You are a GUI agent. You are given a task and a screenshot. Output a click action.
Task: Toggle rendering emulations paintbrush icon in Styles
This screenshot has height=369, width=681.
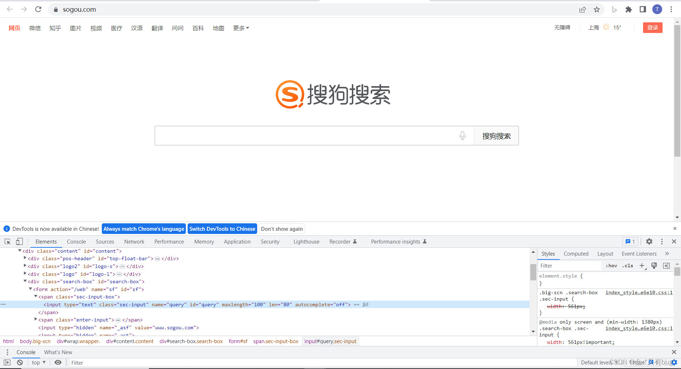click(x=654, y=265)
